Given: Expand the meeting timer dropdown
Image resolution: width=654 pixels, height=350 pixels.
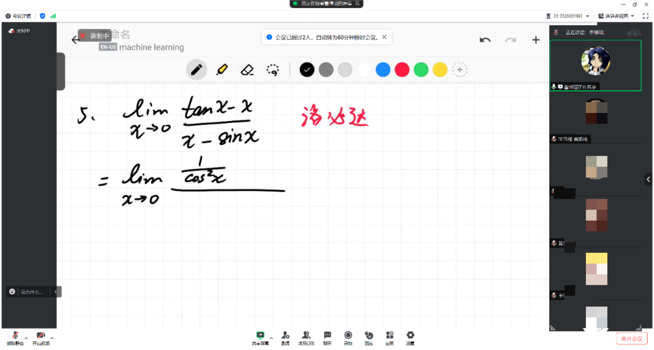Looking at the screenshot, I should pos(588,16).
